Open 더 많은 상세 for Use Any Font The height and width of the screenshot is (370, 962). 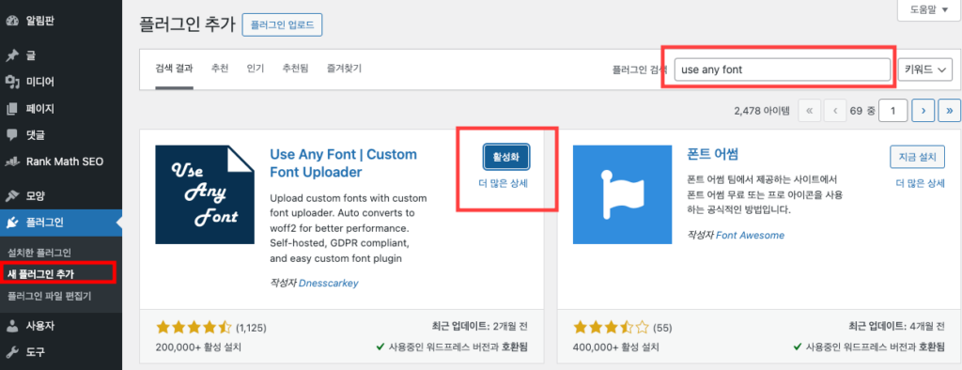point(503,183)
